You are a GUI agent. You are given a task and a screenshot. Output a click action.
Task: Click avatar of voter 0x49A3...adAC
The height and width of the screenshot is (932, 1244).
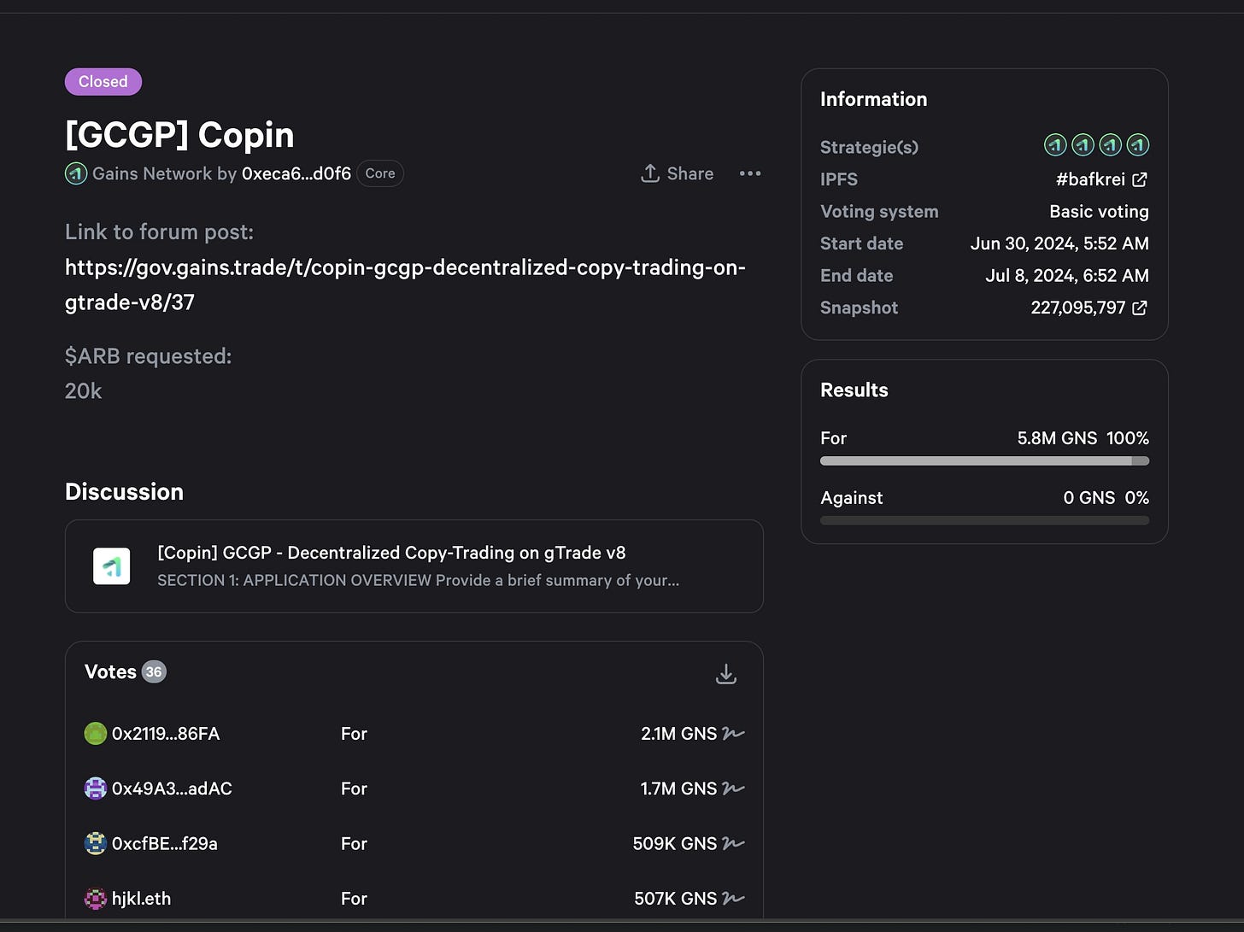click(96, 788)
